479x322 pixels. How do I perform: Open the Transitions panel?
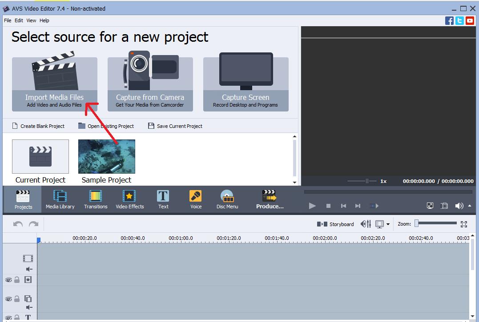tap(96, 199)
